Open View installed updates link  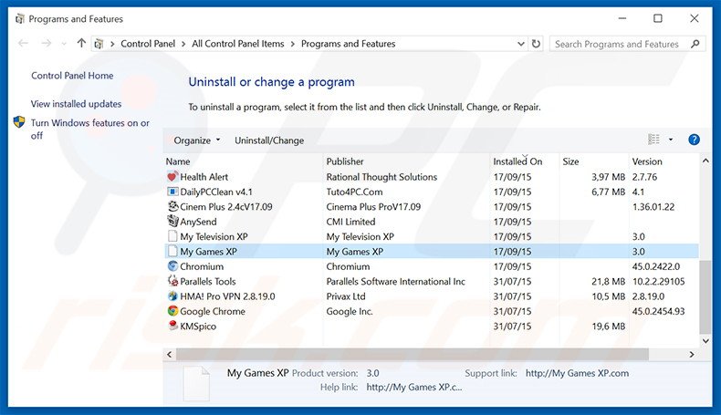pyautogui.click(x=76, y=104)
